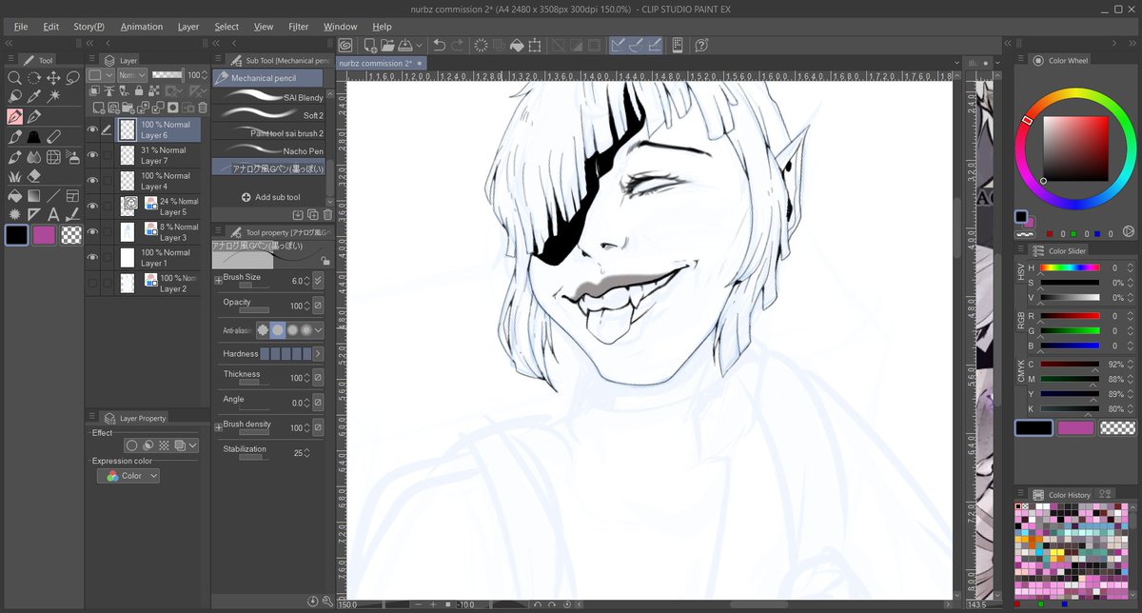The width and height of the screenshot is (1142, 613).
Task: Select the Mechanical pencil sub tool group
Action: 267,78
